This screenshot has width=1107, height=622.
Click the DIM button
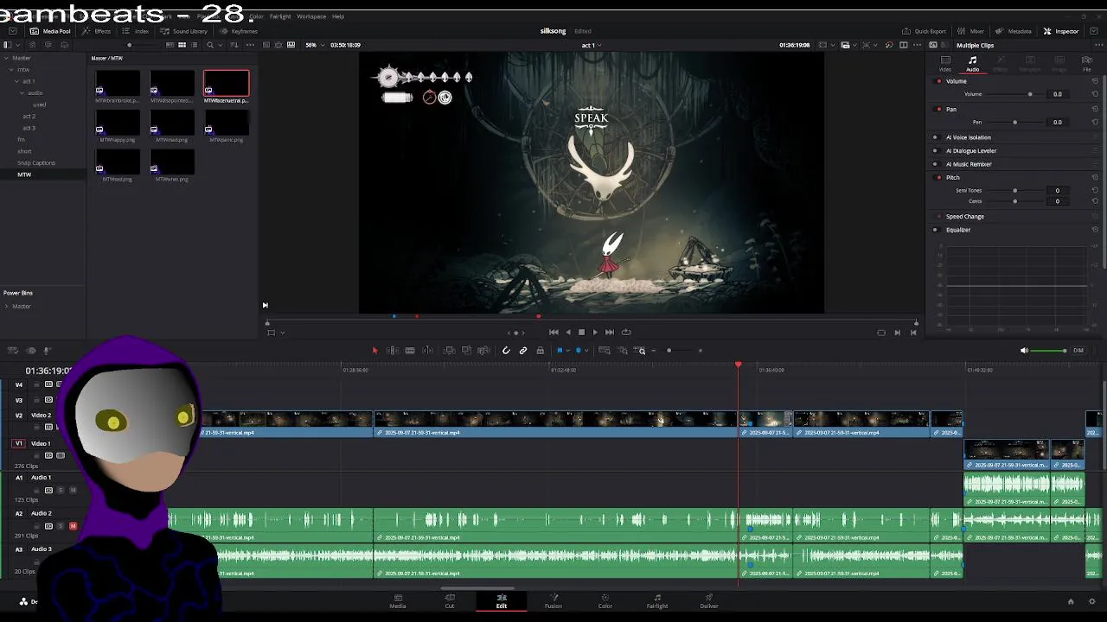point(1078,351)
